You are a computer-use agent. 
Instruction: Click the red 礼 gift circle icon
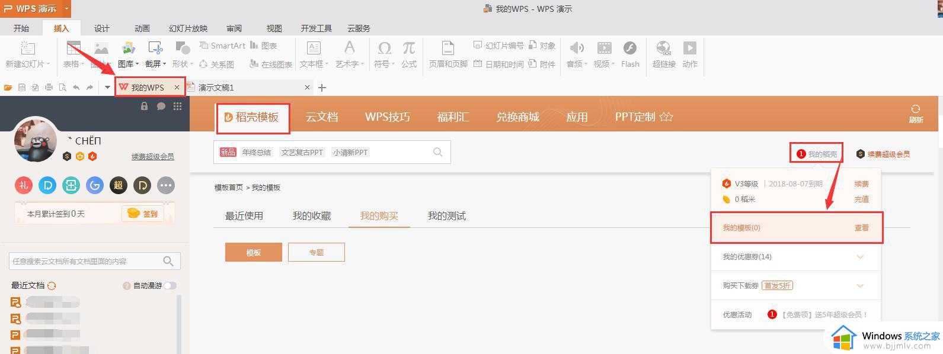tap(24, 185)
